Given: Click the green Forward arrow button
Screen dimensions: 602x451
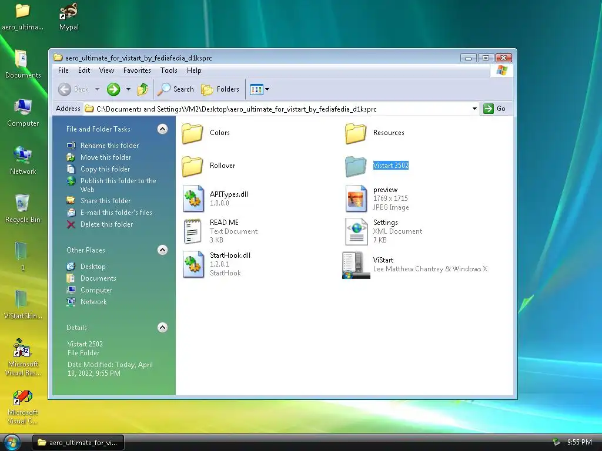Looking at the screenshot, I should (113, 89).
